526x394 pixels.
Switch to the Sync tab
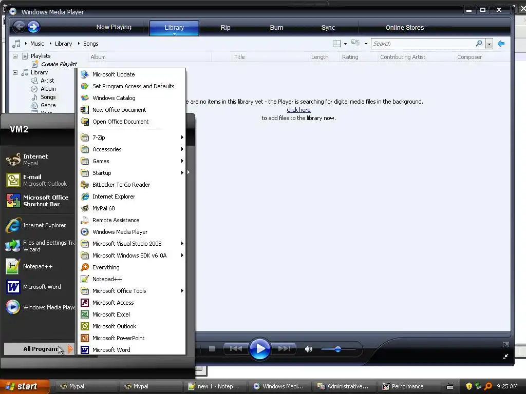tap(328, 28)
